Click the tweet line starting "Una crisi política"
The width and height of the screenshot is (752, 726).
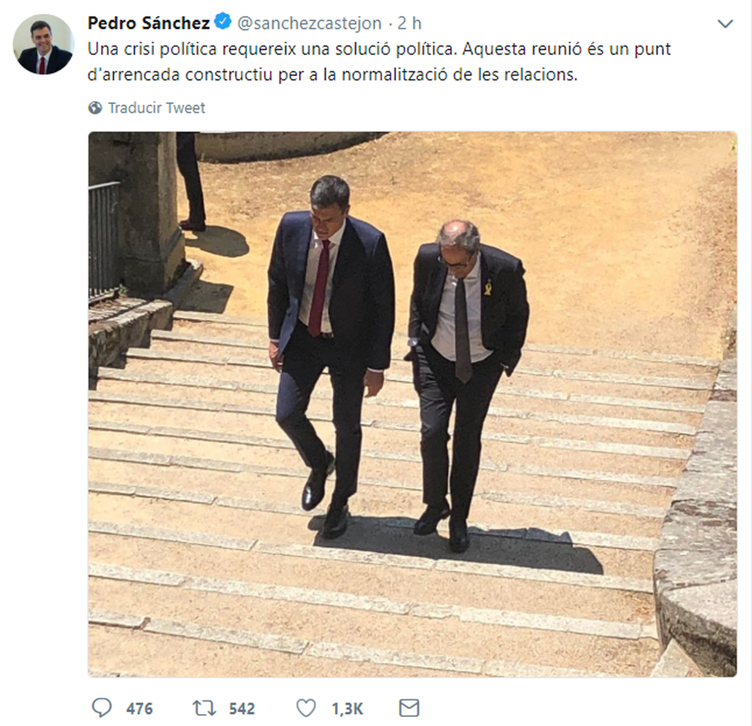pos(379,49)
